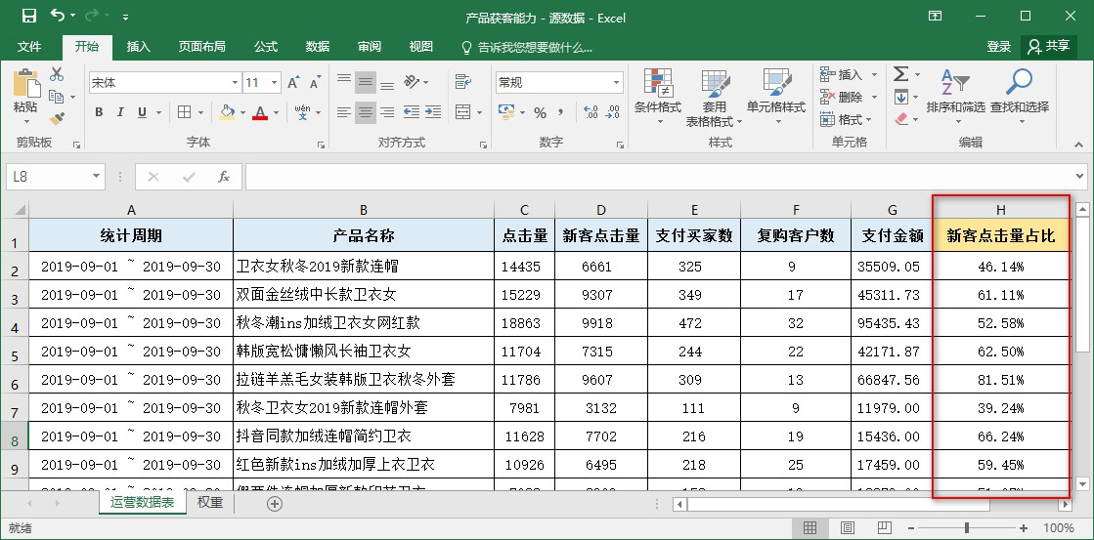Image resolution: width=1094 pixels, height=540 pixels.
Task: Open the 权重 sheet tab
Action: (x=209, y=503)
